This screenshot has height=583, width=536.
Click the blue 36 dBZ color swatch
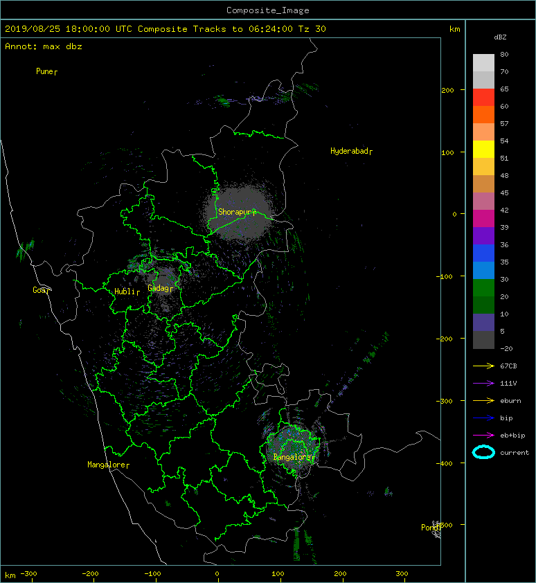click(x=483, y=253)
